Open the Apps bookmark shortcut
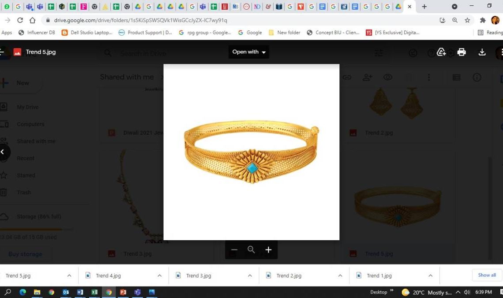This screenshot has height=298, width=503. pyautogui.click(x=7, y=32)
